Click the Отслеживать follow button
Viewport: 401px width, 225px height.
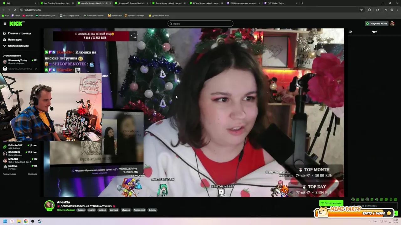click(331, 203)
